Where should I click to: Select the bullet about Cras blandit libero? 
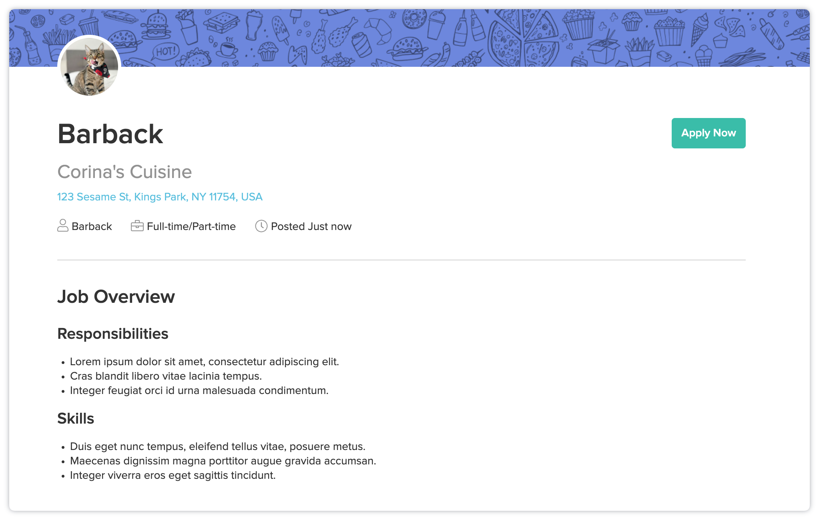(x=165, y=376)
